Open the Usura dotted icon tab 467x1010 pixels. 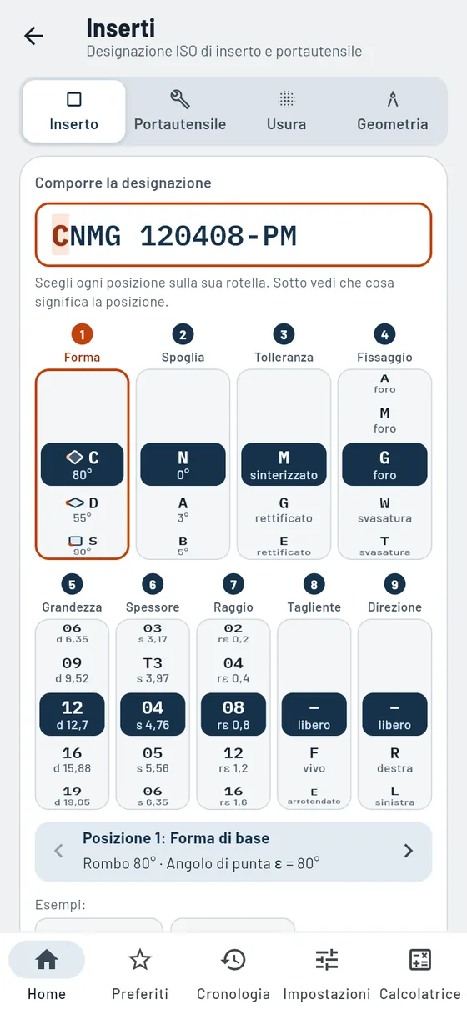pos(286,112)
